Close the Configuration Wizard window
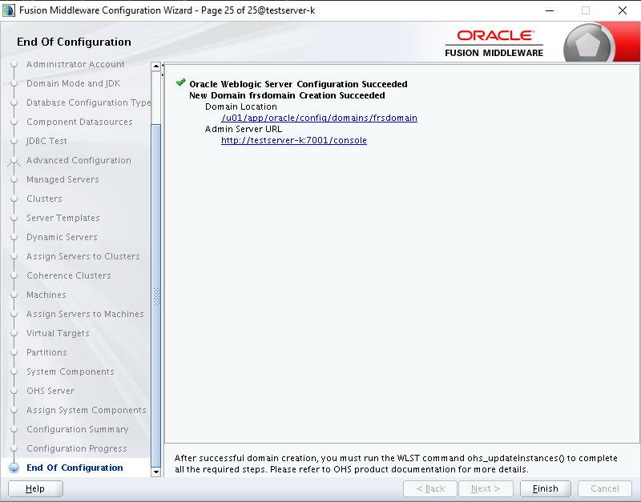The width and height of the screenshot is (641, 502). [623, 10]
